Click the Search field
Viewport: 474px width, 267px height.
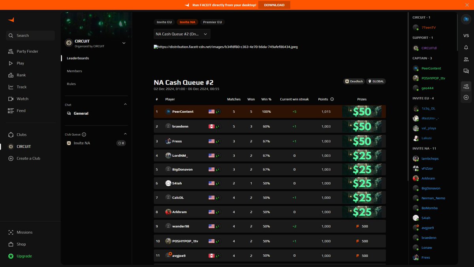click(x=30, y=36)
